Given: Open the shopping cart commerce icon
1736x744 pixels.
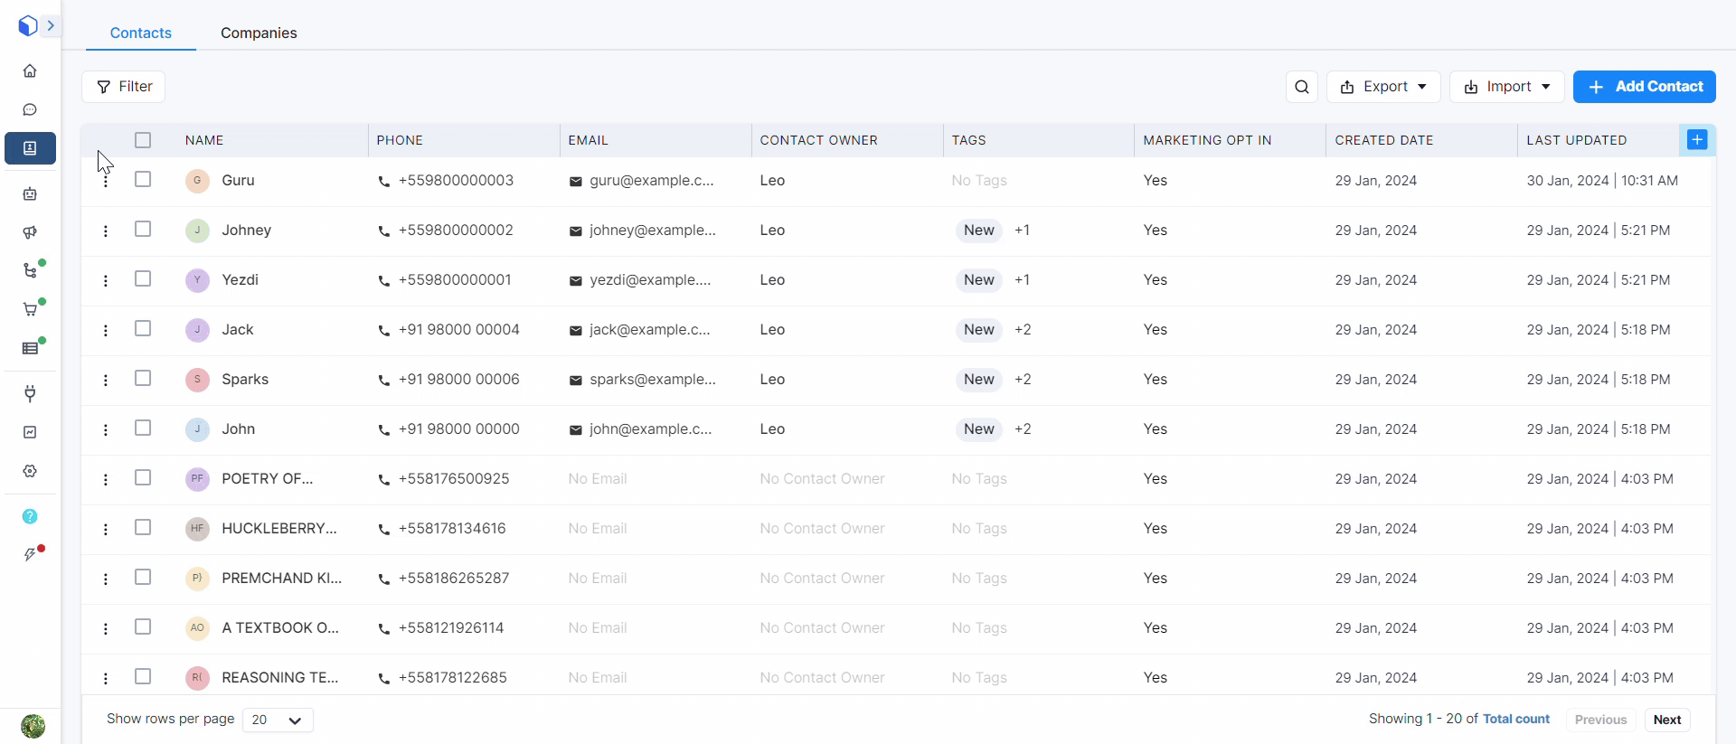Looking at the screenshot, I should (30, 309).
